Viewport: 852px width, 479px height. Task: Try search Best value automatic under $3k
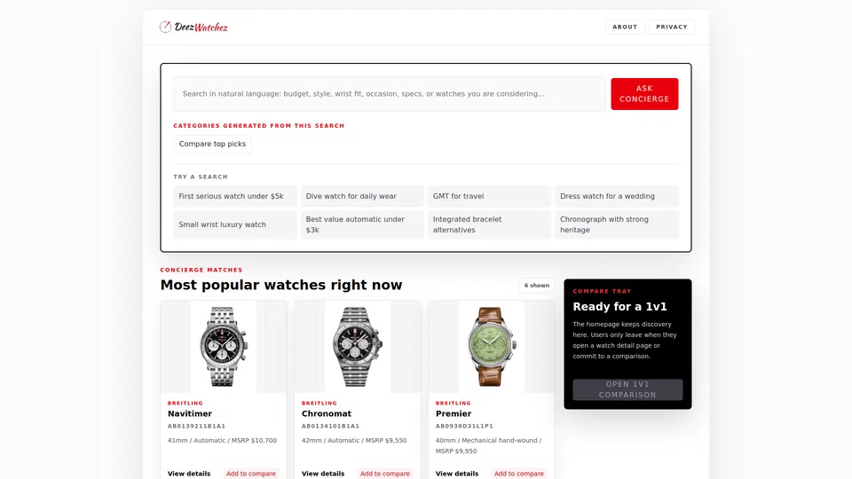[362, 224]
